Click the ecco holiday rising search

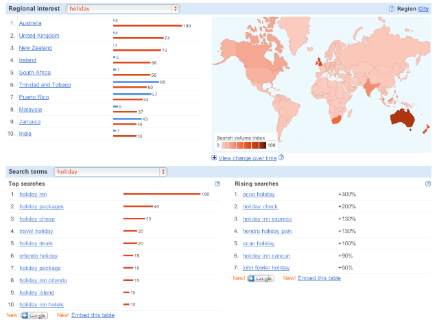click(259, 195)
